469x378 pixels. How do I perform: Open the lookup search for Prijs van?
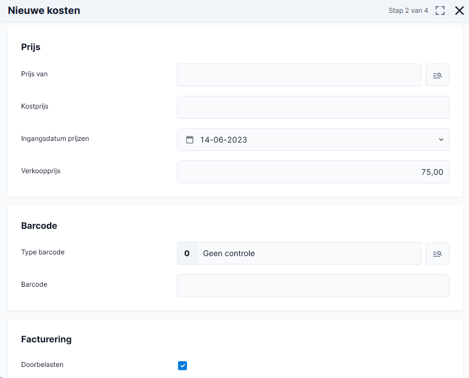(437, 75)
